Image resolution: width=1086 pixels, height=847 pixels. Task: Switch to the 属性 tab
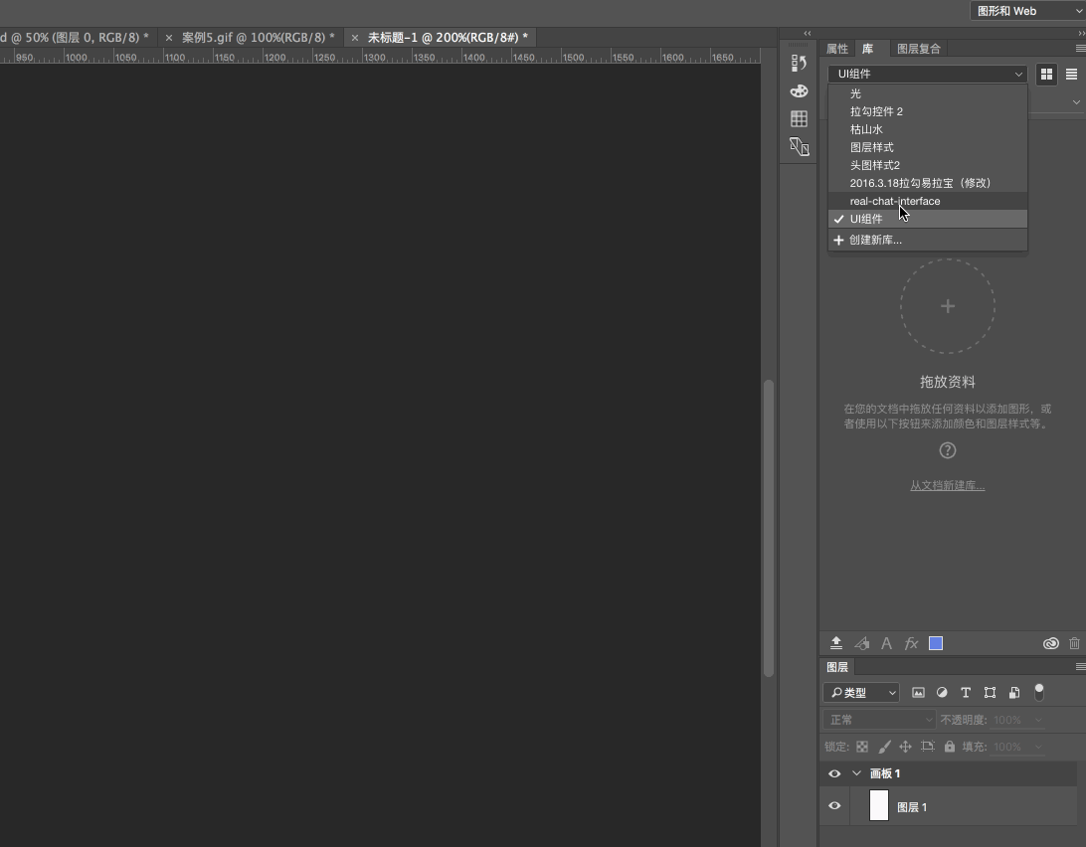836,49
